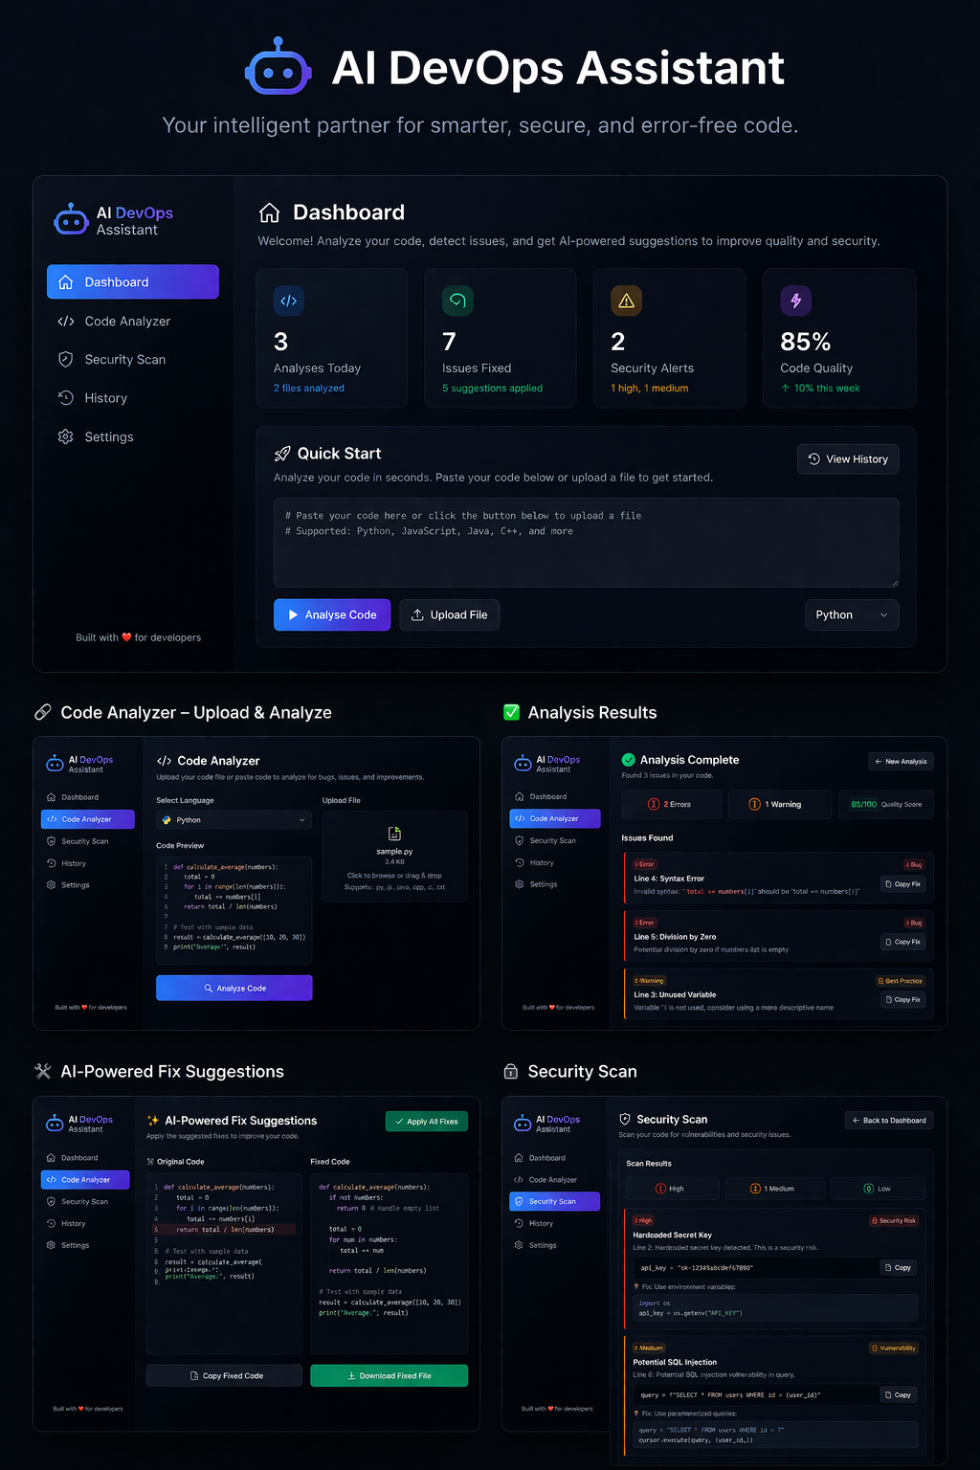The height and width of the screenshot is (1470, 980).
Task: Click the View History button
Action: click(x=848, y=459)
